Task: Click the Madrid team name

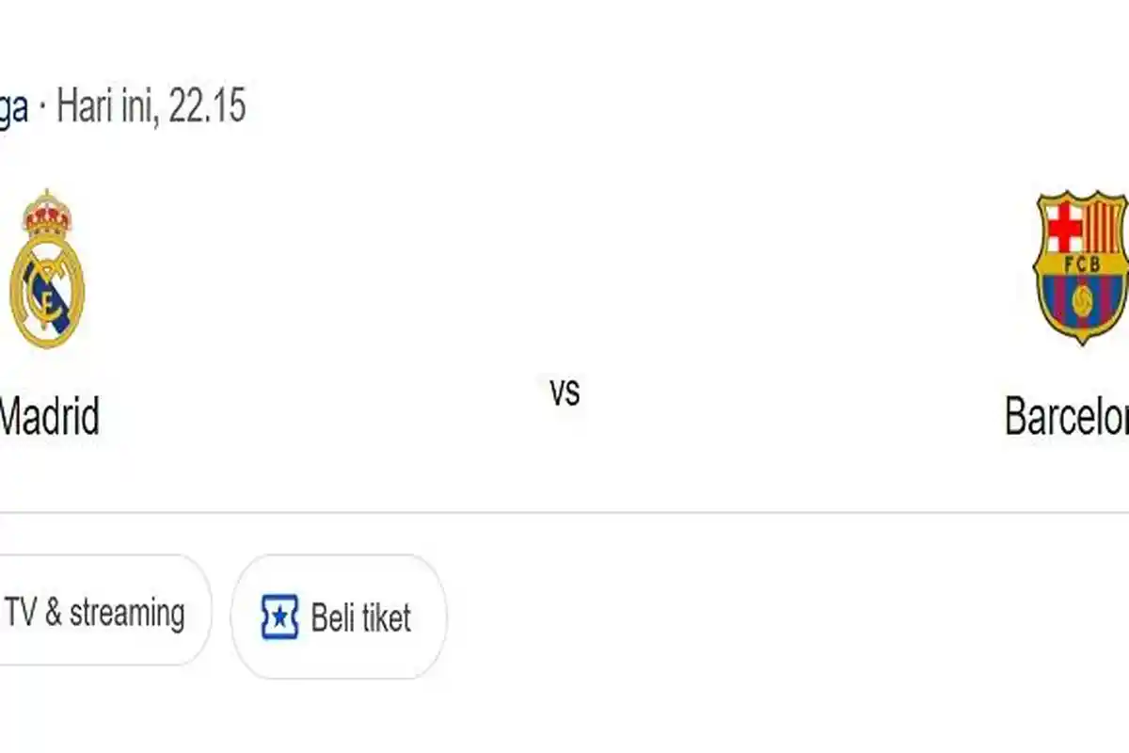Action: click(49, 414)
